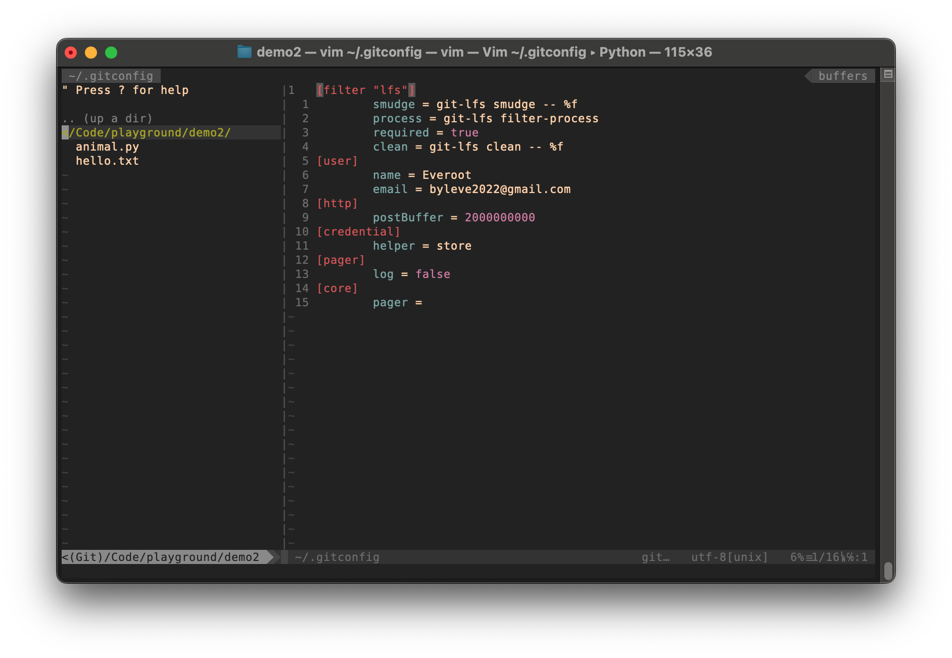Click the process = git-lfs filter-process line

[486, 118]
